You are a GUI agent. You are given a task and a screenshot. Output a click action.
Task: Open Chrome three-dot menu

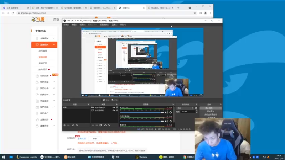click(210, 13)
